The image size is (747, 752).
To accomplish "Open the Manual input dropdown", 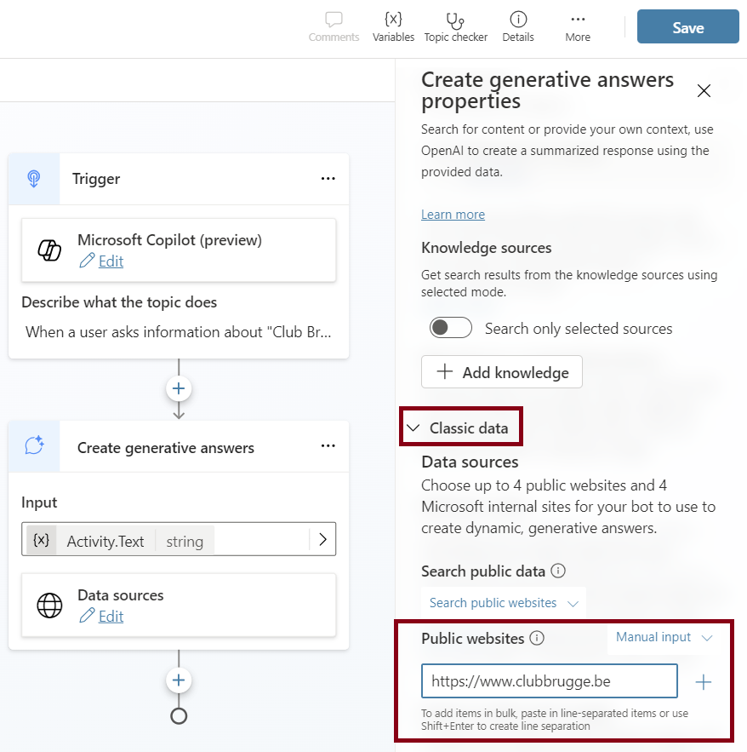I will [664, 637].
